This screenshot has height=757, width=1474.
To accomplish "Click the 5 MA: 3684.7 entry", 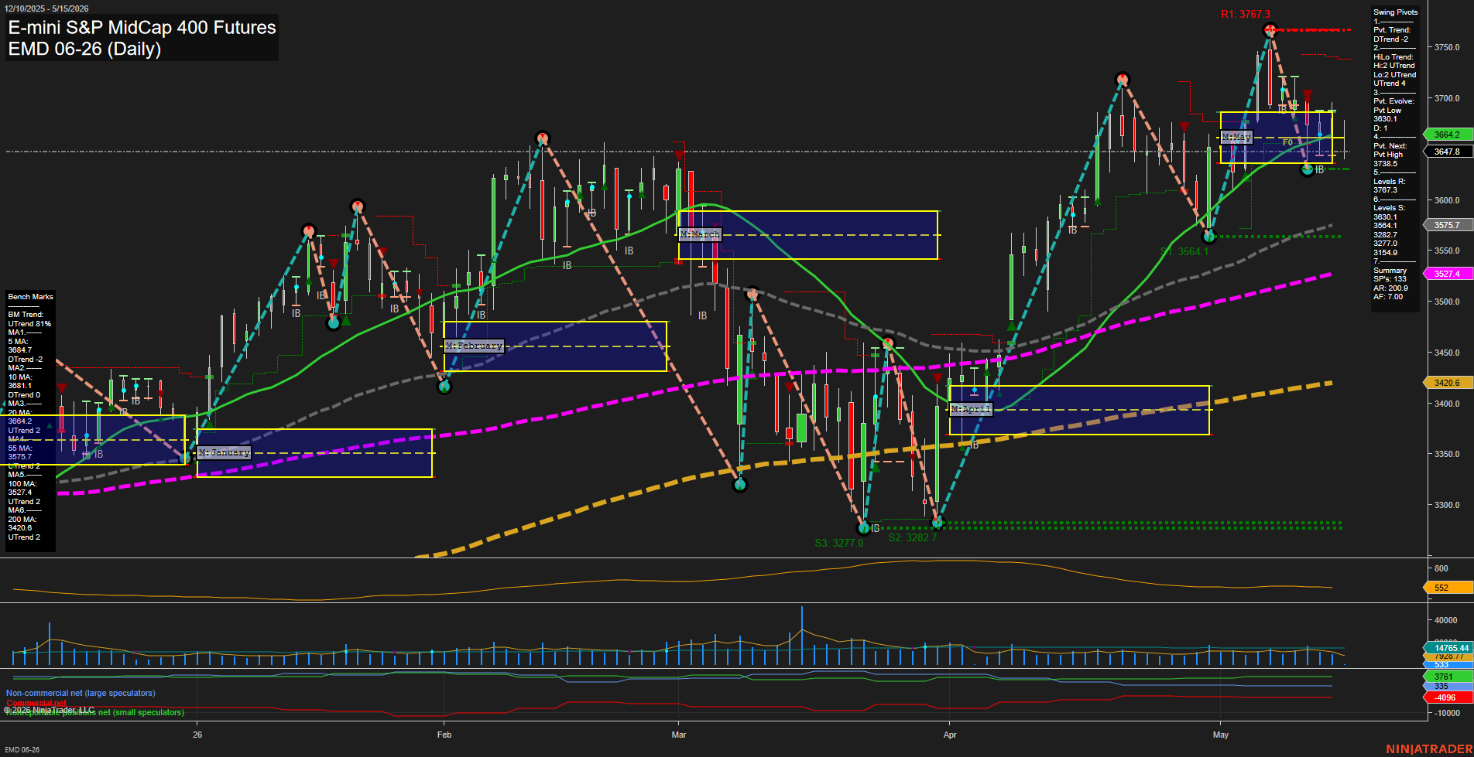I will 20,346.
